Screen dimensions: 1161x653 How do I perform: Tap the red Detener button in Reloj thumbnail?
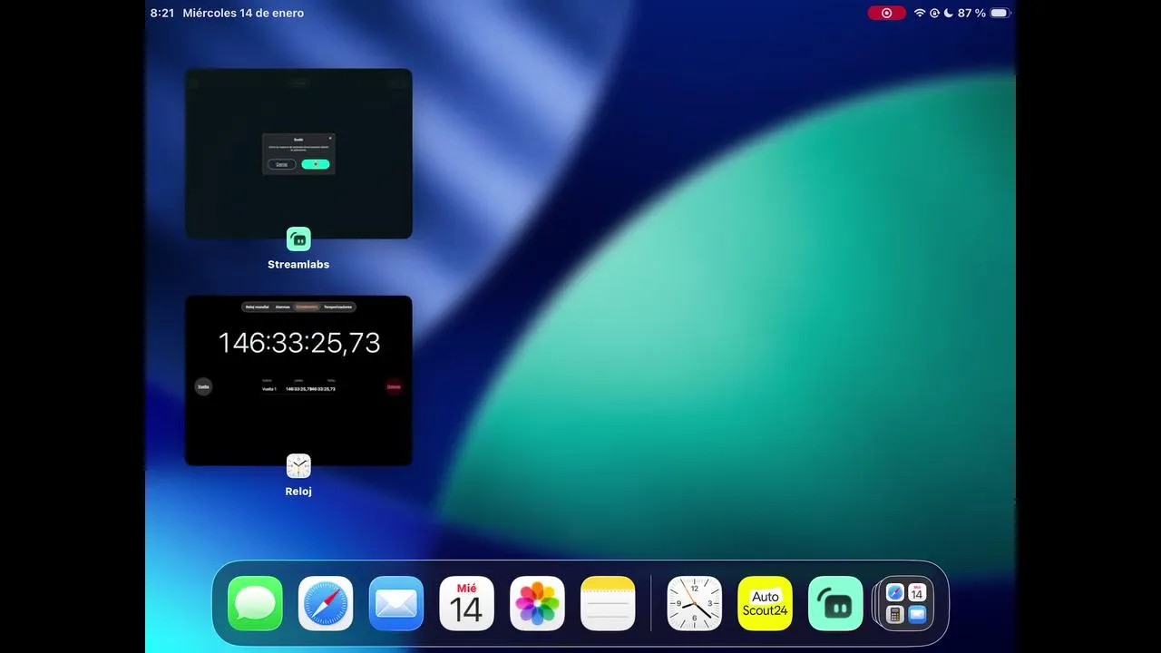(394, 386)
